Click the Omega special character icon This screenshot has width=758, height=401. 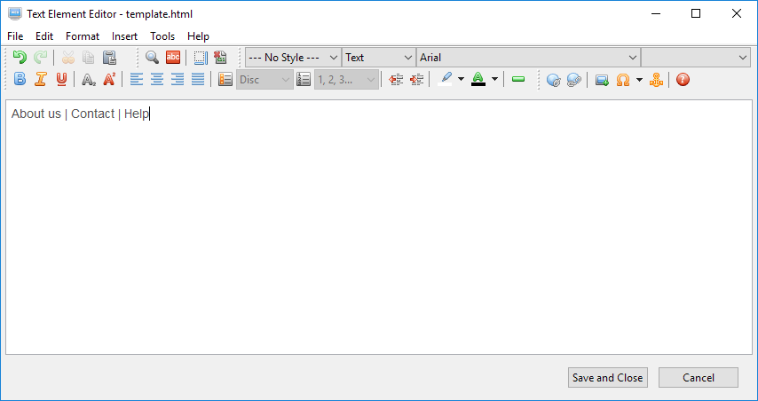(x=623, y=80)
